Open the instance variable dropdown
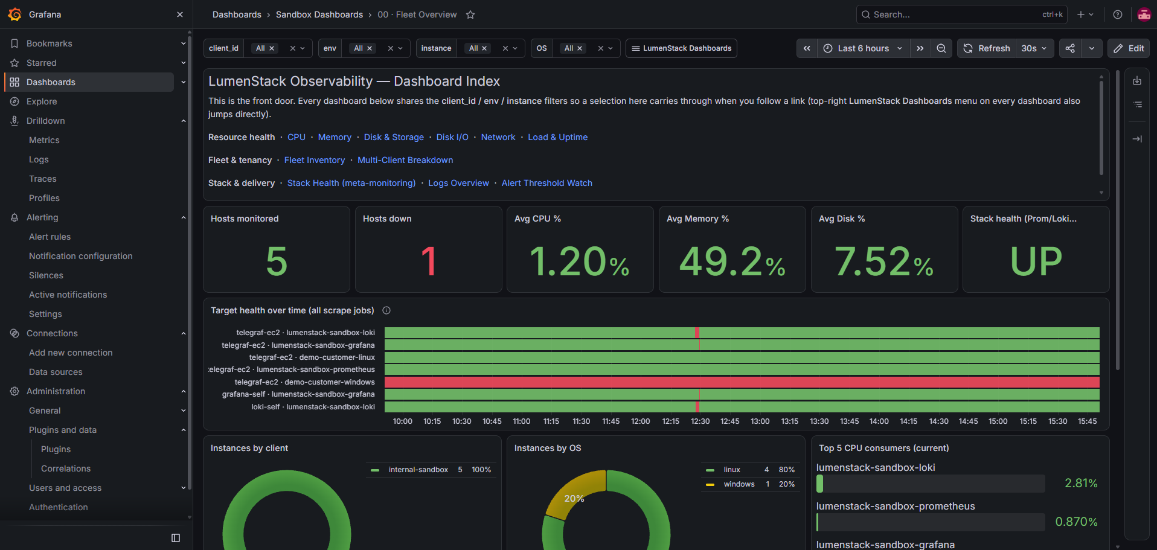Screen dimensions: 1157x550 [515, 48]
